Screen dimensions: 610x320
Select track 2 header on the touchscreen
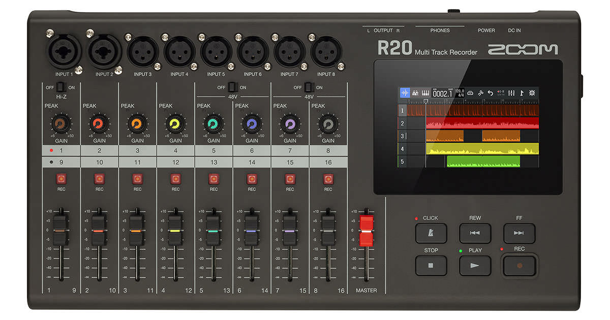click(x=402, y=123)
